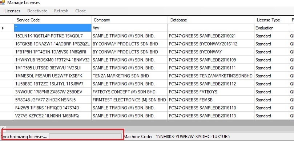Select the 'Any' company cell
This screenshot has height=141, width=294.
click(x=130, y=28)
